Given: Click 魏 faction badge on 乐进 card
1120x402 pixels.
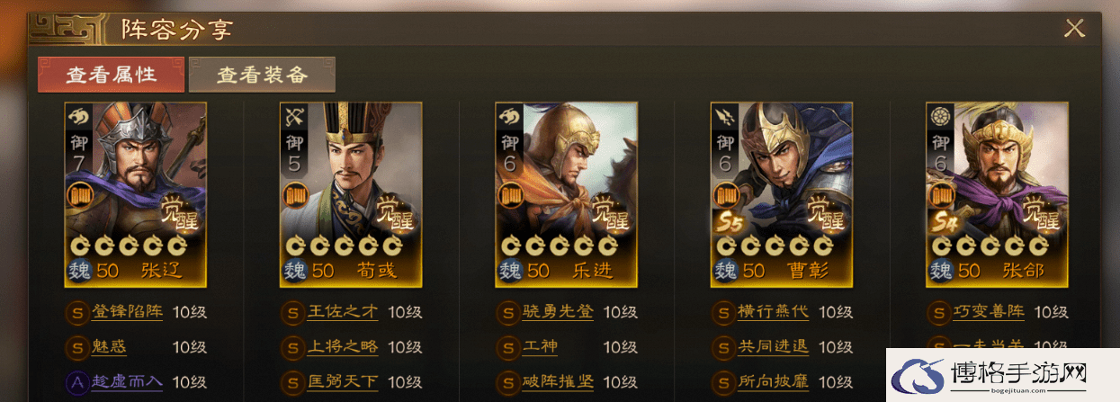Looking at the screenshot, I should 511,270.
